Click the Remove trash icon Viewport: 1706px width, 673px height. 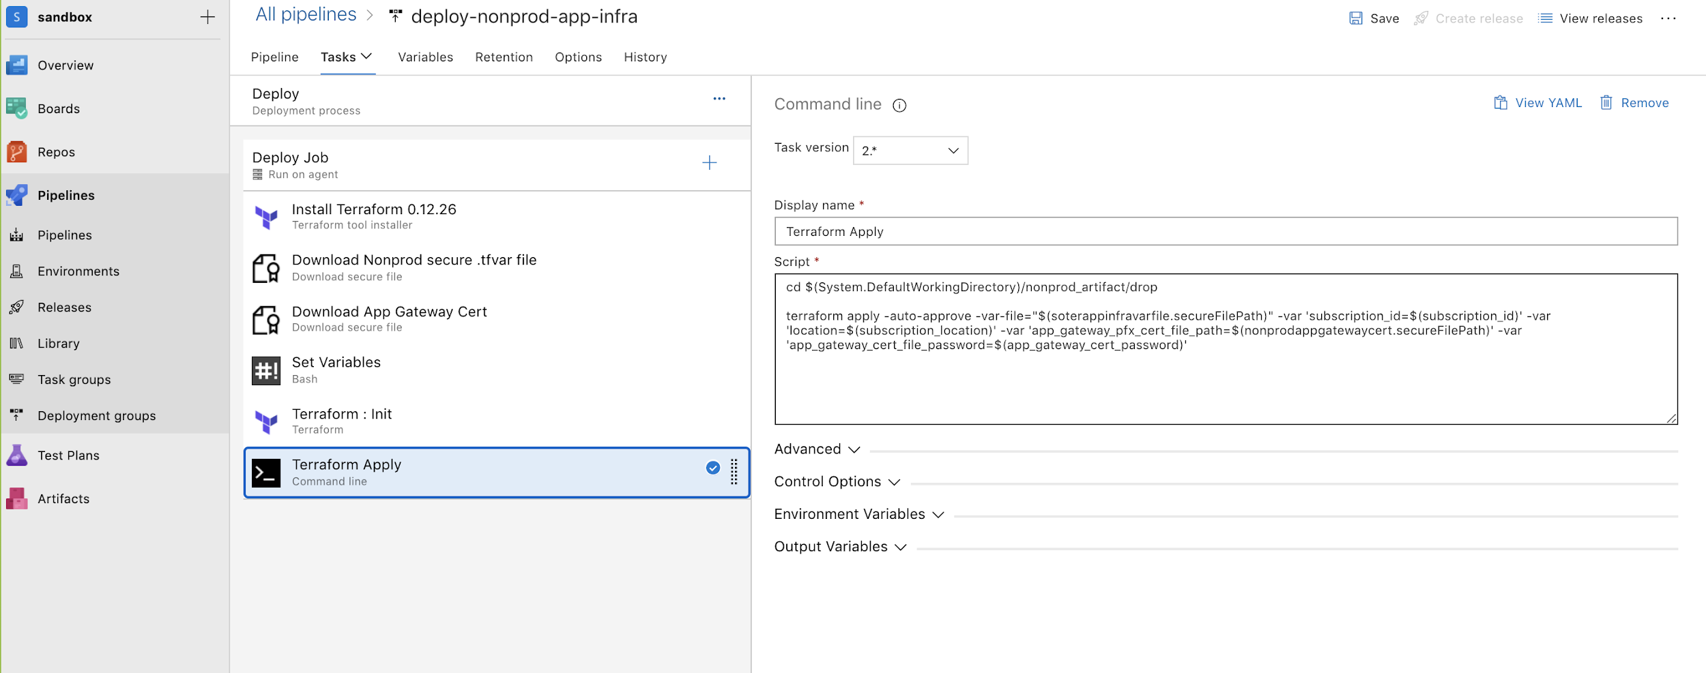pos(1606,103)
